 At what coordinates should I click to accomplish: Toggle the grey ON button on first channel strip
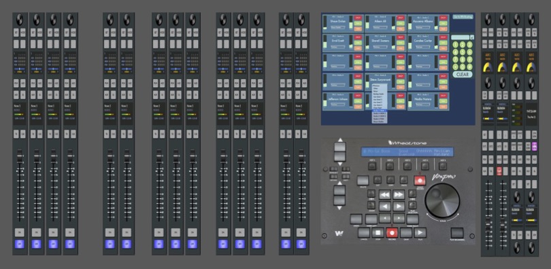[x=20, y=232]
